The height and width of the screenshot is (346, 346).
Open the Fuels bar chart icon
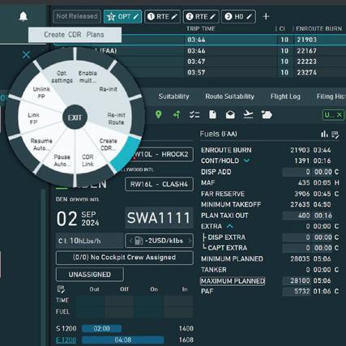(324, 134)
